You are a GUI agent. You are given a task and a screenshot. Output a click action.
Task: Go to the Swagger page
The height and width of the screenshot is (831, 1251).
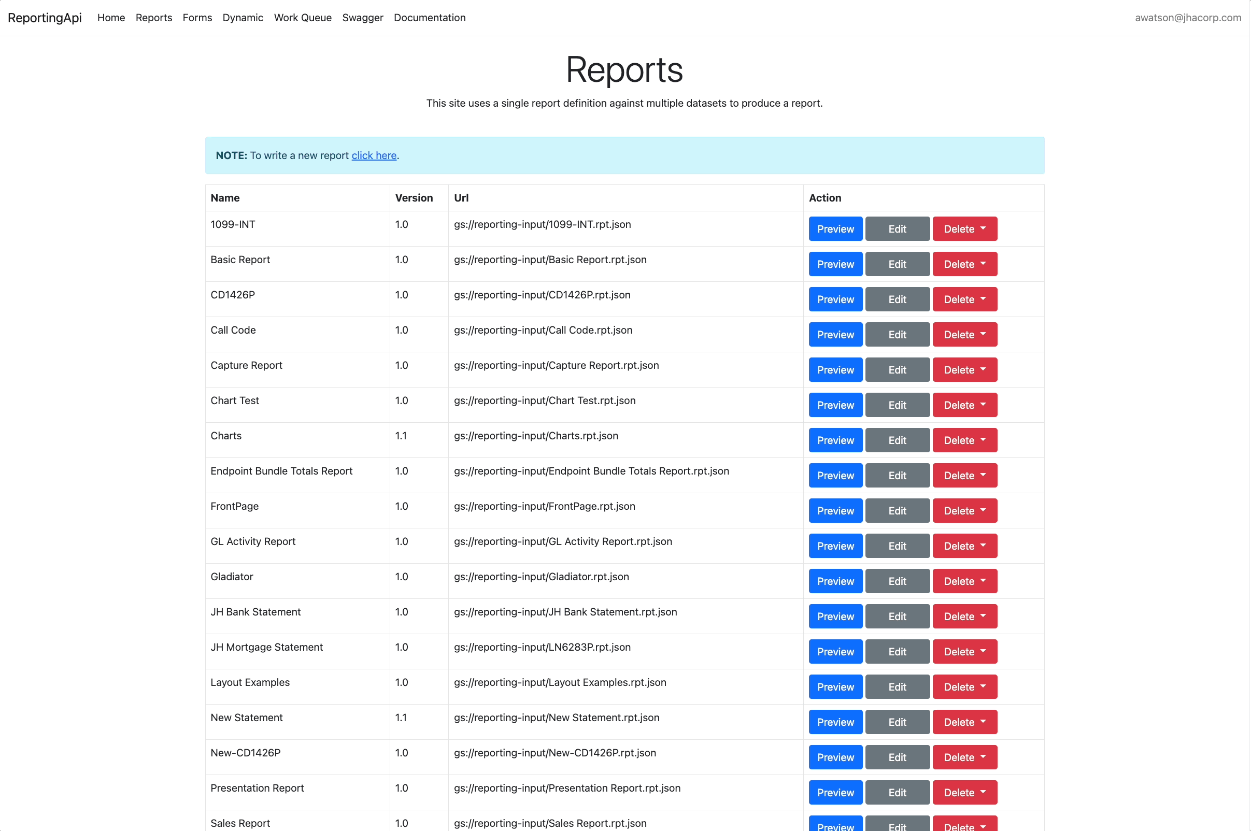click(363, 18)
